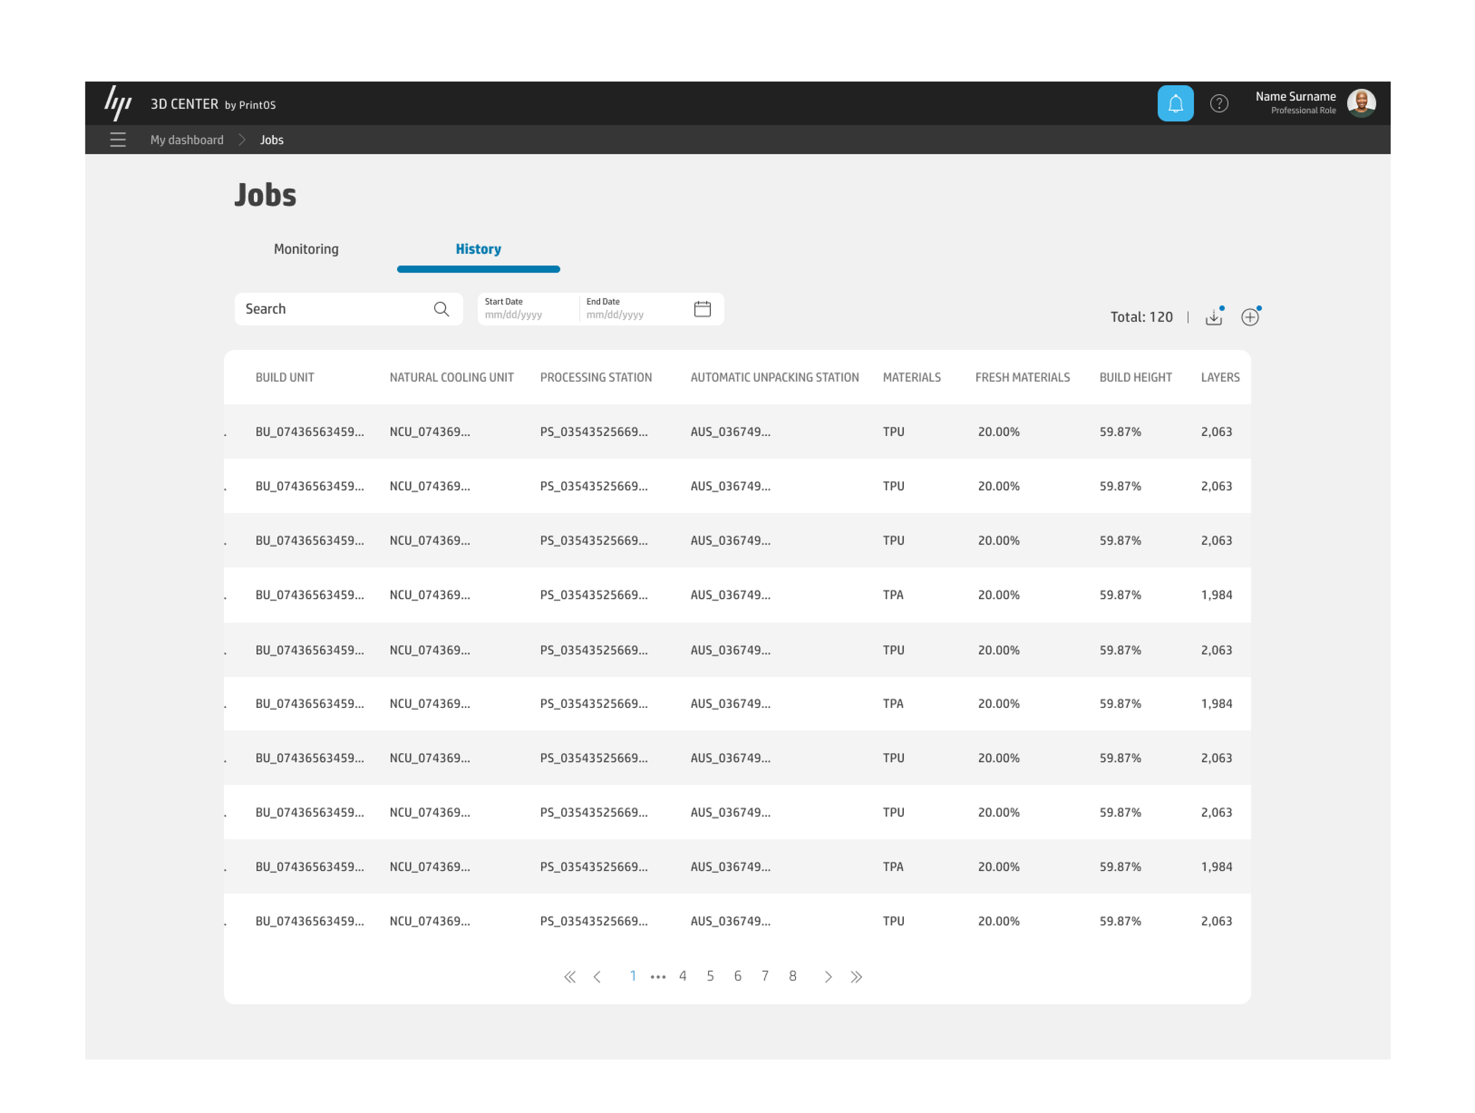
Task: Select page 7 in pagination
Action: [x=765, y=976]
